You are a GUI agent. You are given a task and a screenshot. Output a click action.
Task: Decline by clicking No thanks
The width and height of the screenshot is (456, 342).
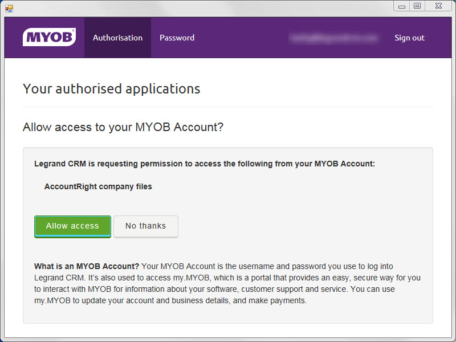point(145,226)
